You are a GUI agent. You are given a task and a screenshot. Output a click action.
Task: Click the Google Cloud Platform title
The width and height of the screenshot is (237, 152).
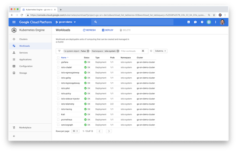36,22
